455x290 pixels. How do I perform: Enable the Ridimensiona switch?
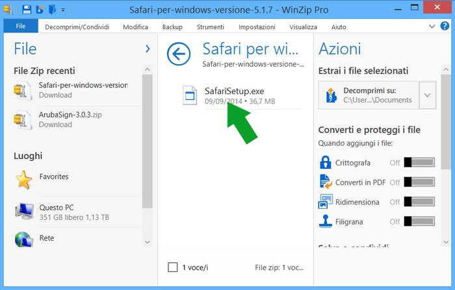pyautogui.click(x=420, y=202)
